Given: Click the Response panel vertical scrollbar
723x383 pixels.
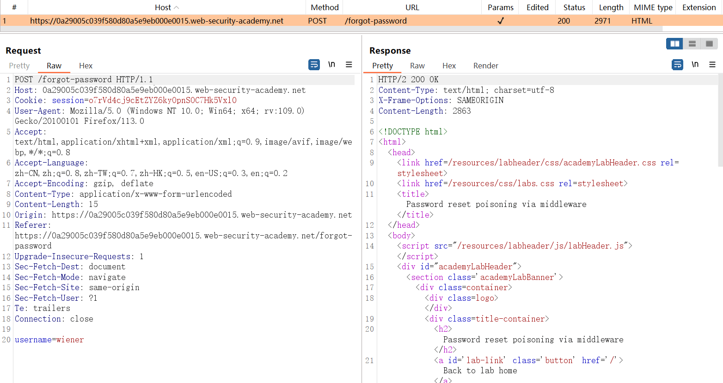Looking at the screenshot, I should tap(720, 120).
